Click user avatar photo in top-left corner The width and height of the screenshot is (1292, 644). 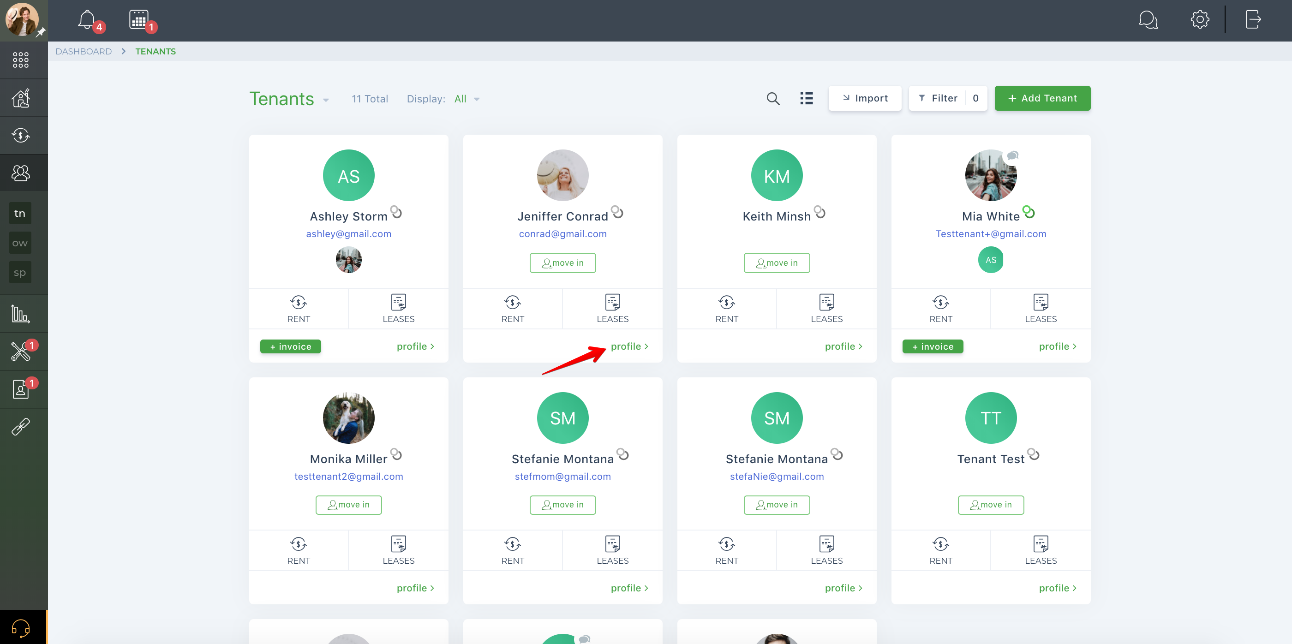coord(22,19)
